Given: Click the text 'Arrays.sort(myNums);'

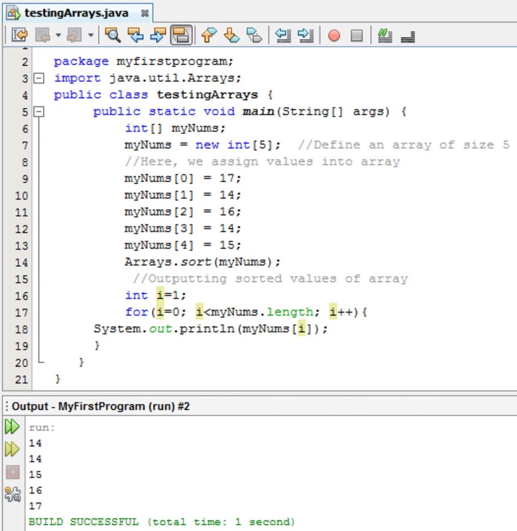Looking at the screenshot, I should 203,262.
